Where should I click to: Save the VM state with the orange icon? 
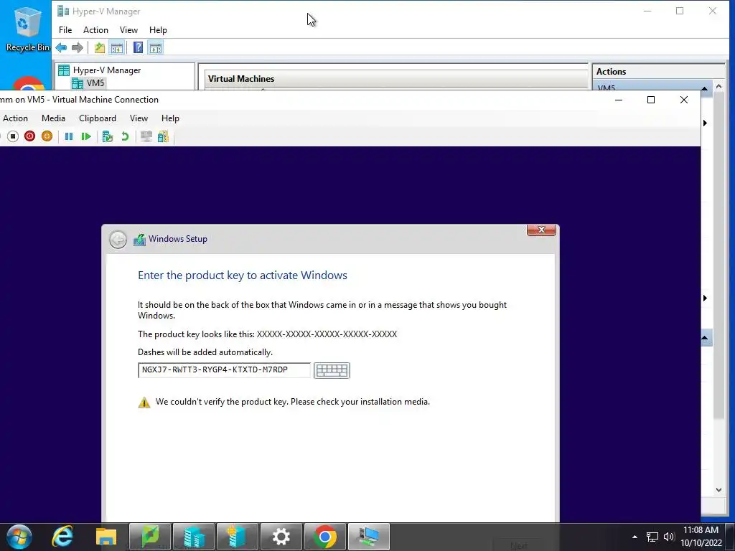pyautogui.click(x=47, y=136)
